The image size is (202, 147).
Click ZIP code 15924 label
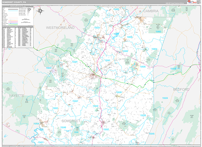(154, 49)
